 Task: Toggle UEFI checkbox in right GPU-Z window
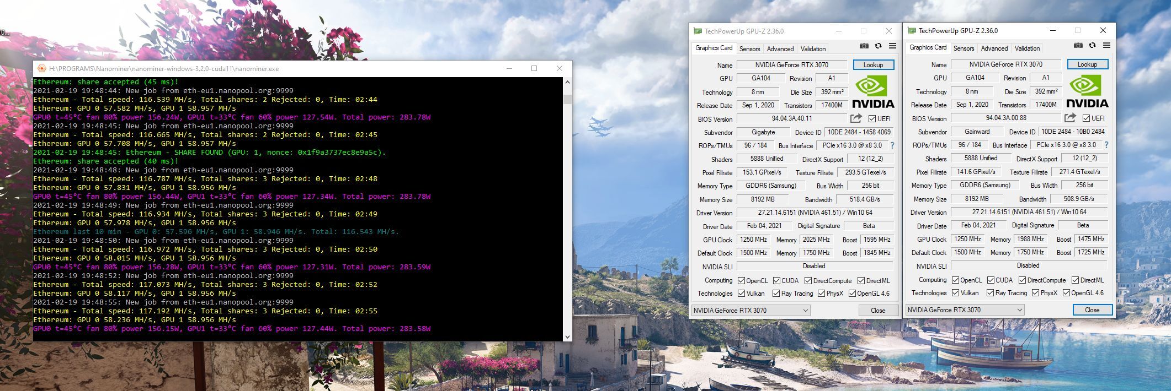click(x=1086, y=118)
